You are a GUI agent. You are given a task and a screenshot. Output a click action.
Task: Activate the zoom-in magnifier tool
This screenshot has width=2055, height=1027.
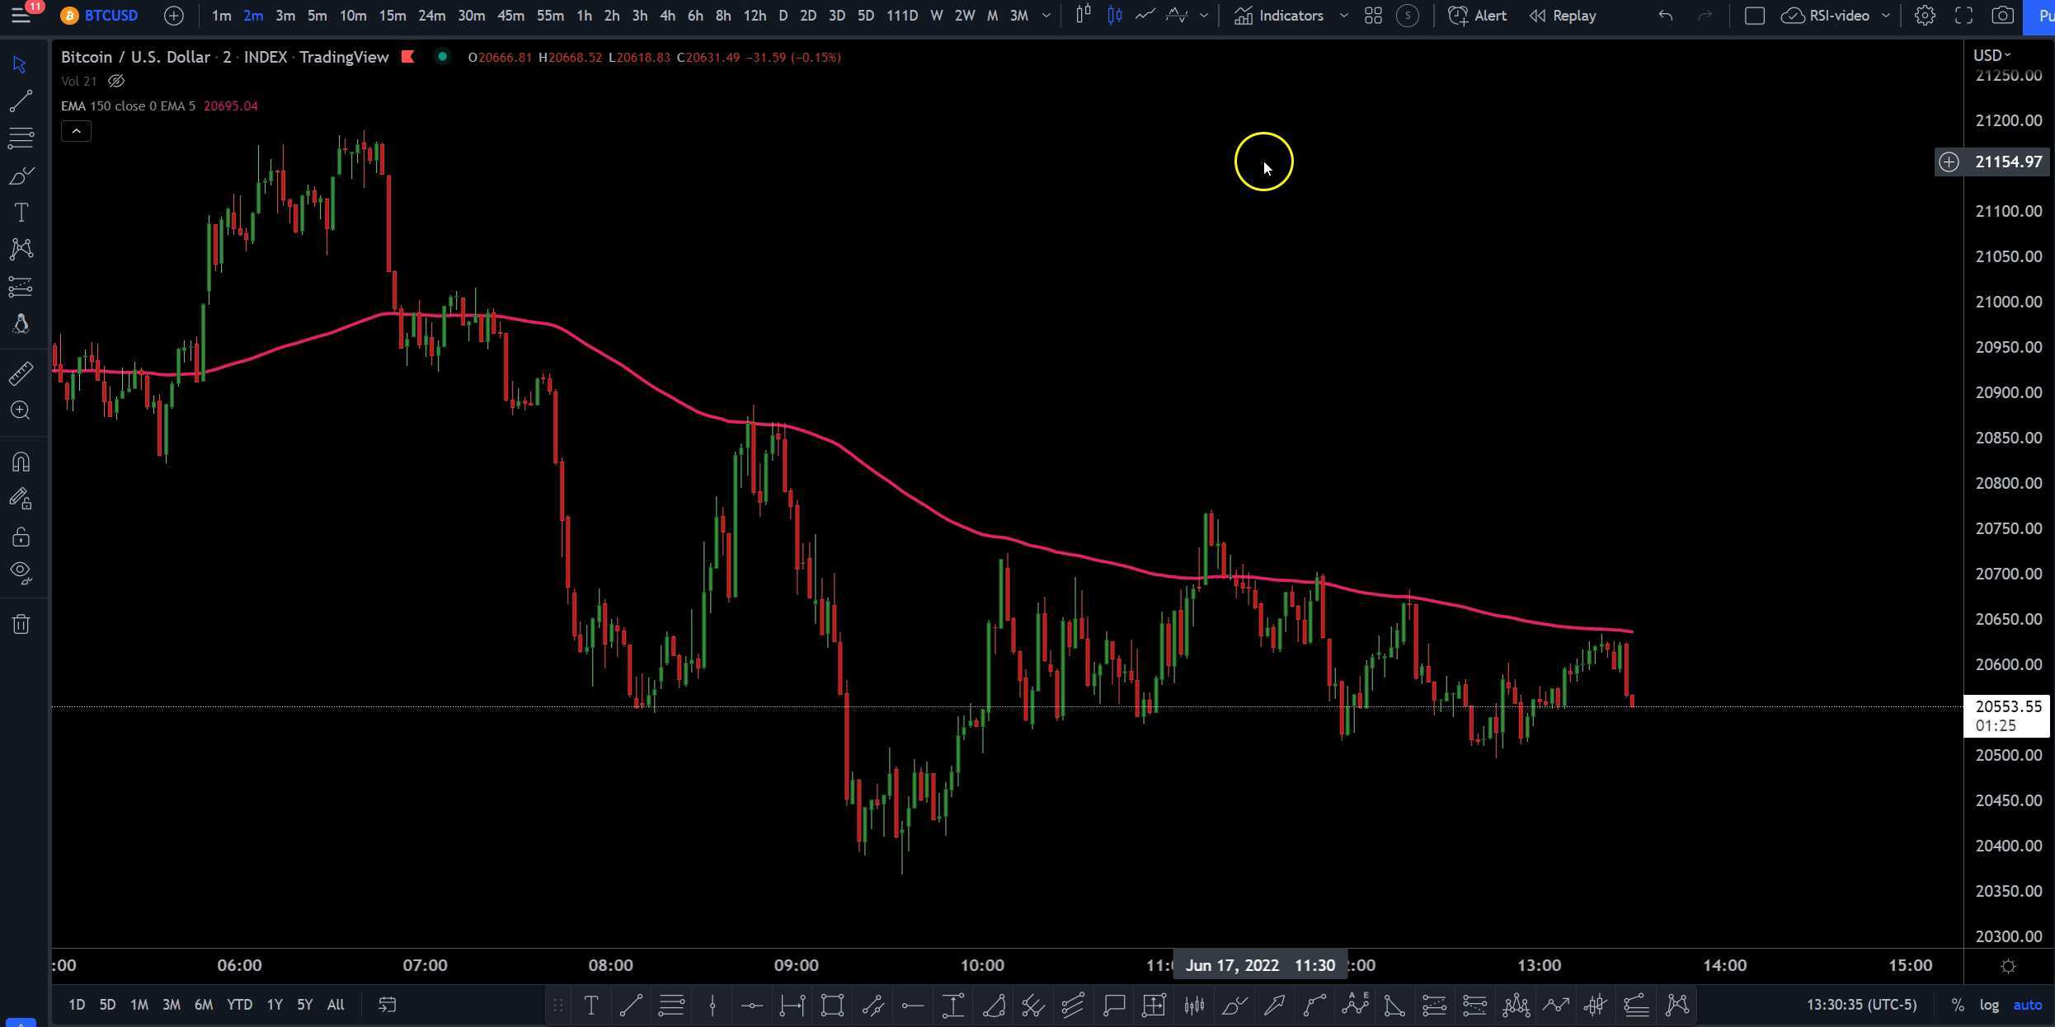21,410
